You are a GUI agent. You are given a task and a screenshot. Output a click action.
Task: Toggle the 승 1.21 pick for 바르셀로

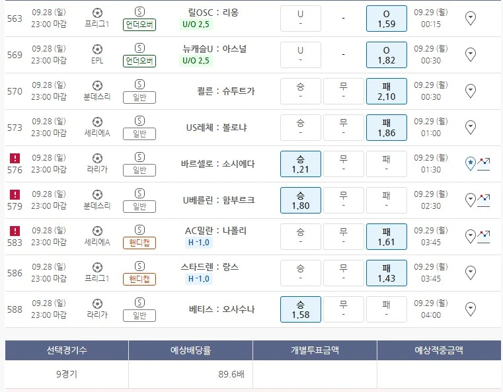pos(300,164)
